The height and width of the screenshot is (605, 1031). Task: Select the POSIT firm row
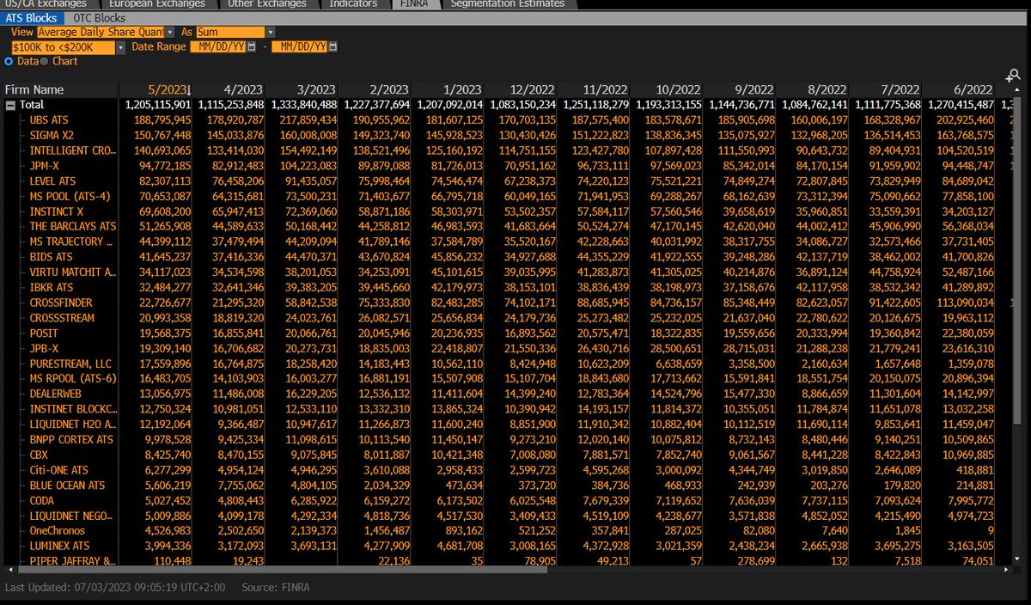(43, 333)
